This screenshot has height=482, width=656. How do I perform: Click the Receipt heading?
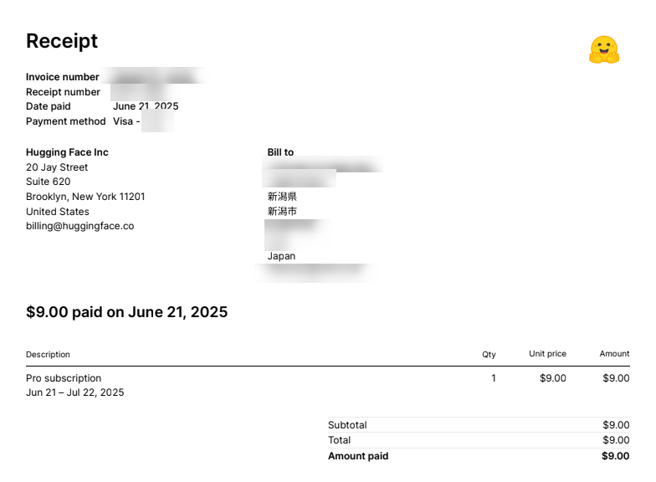click(x=62, y=41)
